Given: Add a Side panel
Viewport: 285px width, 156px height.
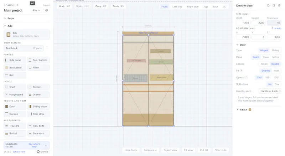Looking at the screenshot, I should coord(15,60).
